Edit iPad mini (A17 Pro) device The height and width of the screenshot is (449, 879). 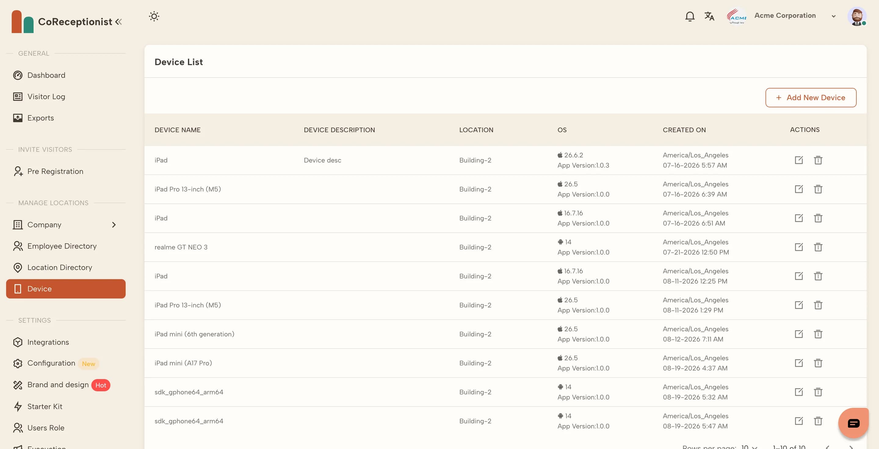point(799,363)
